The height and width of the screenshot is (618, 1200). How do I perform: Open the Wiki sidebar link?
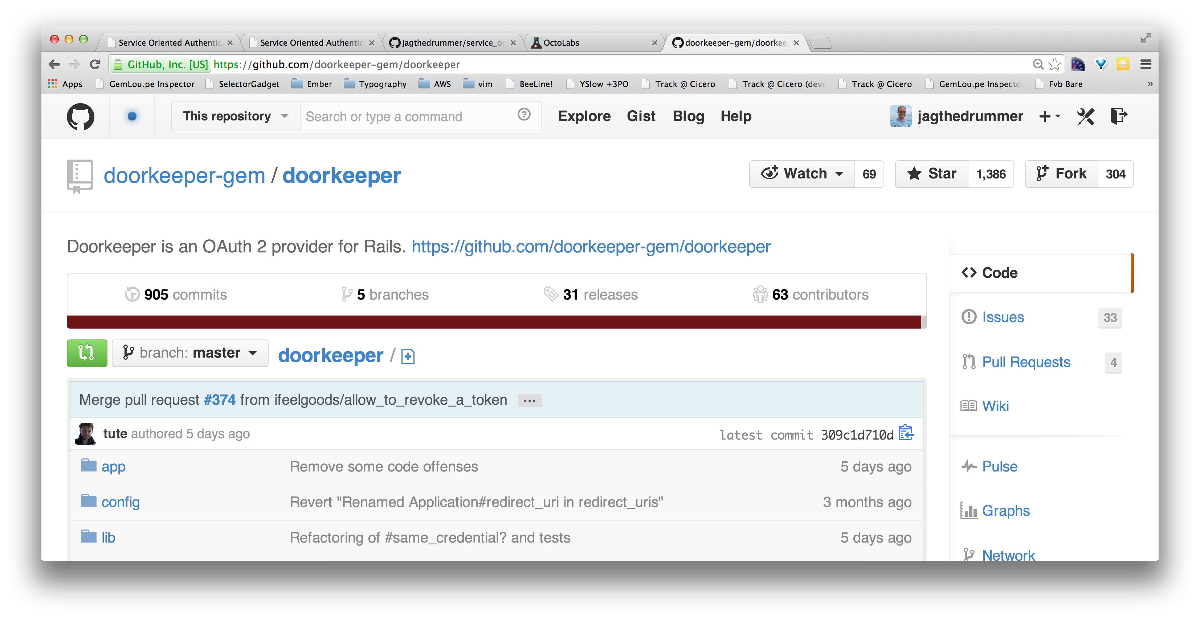pyautogui.click(x=995, y=406)
